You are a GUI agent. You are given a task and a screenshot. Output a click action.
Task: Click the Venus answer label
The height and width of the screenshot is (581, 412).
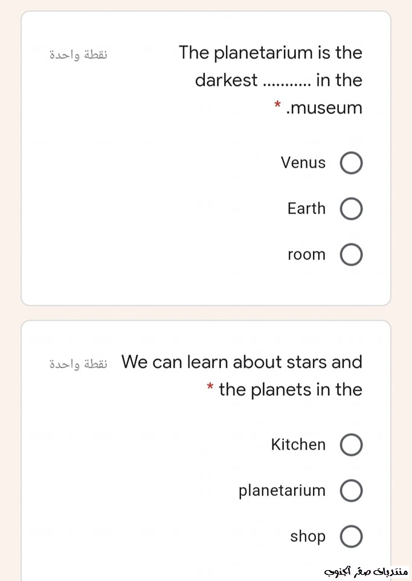tap(303, 163)
